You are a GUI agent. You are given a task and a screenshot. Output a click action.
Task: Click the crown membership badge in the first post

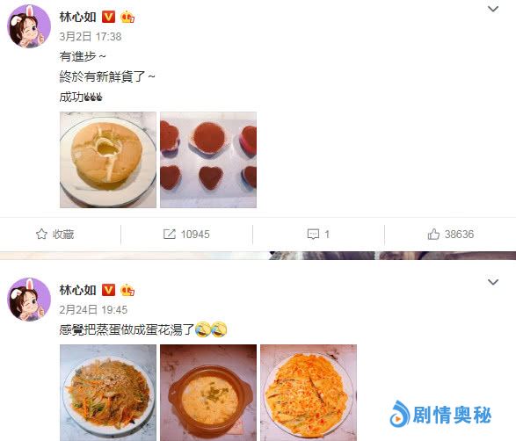click(127, 17)
